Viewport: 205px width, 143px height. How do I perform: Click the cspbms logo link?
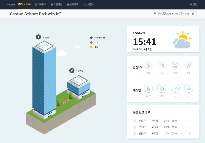click(11, 5)
